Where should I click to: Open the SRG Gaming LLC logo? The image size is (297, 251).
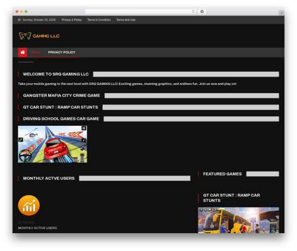(39, 36)
